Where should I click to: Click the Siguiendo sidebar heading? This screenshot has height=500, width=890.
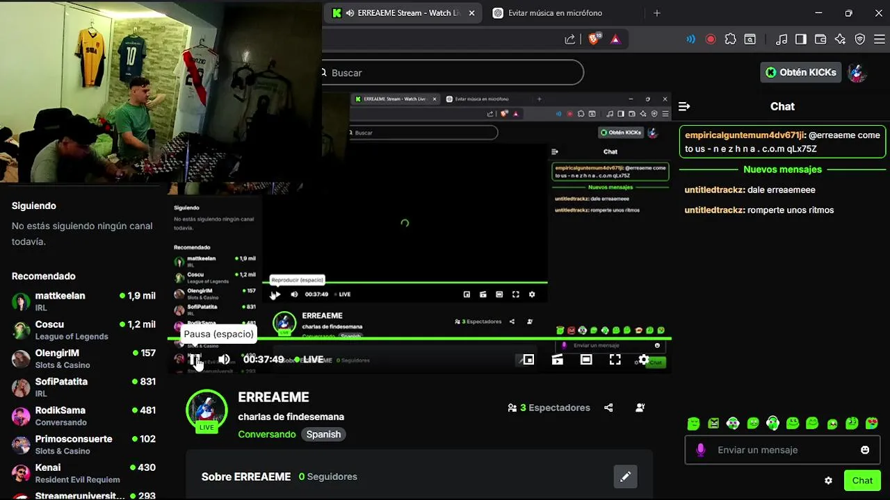click(x=34, y=206)
